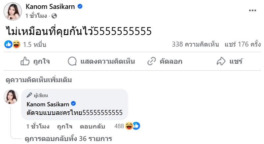Viewport: 264px width, 144px height.
Task: Copy the post link via chain icon
Action: pyautogui.click(x=151, y=61)
